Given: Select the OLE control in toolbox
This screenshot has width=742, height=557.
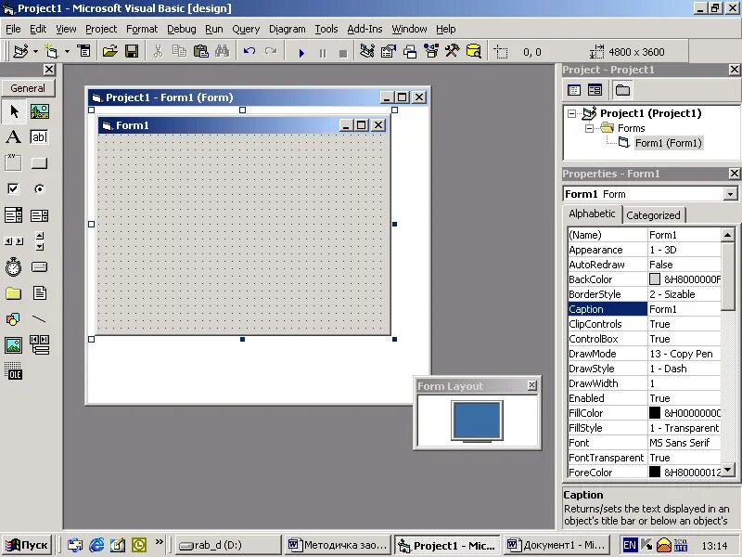Looking at the screenshot, I should 13,370.
